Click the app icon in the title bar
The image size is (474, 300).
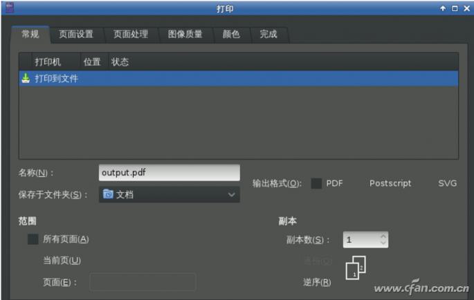[x=10, y=8]
